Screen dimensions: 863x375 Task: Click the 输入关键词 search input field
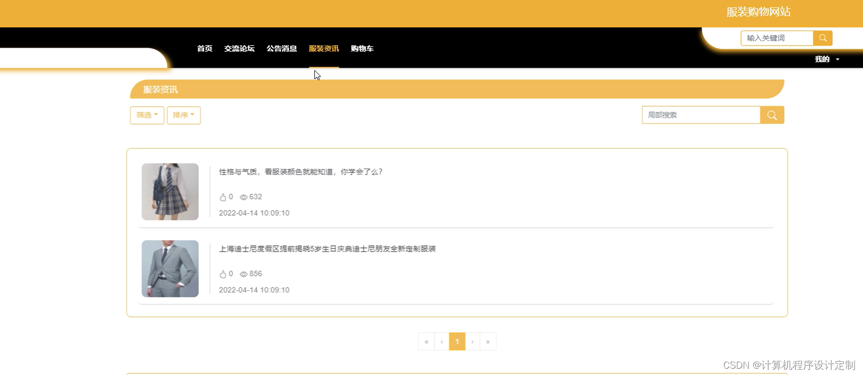(777, 38)
